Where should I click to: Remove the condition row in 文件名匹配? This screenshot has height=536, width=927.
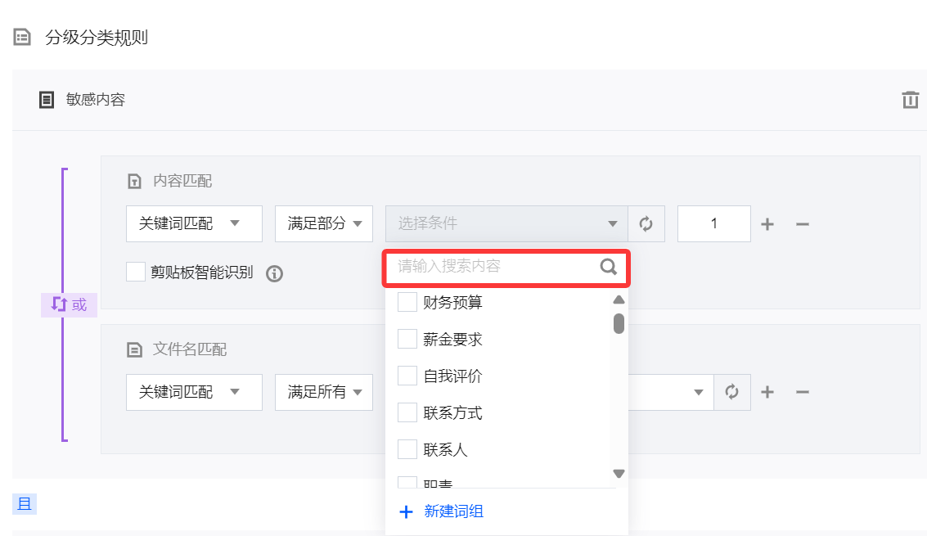803,392
